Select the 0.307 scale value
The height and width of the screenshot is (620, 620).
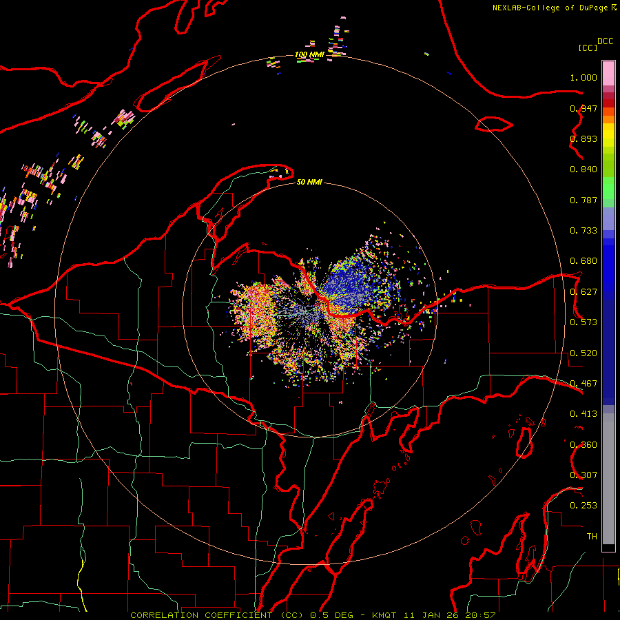click(583, 475)
